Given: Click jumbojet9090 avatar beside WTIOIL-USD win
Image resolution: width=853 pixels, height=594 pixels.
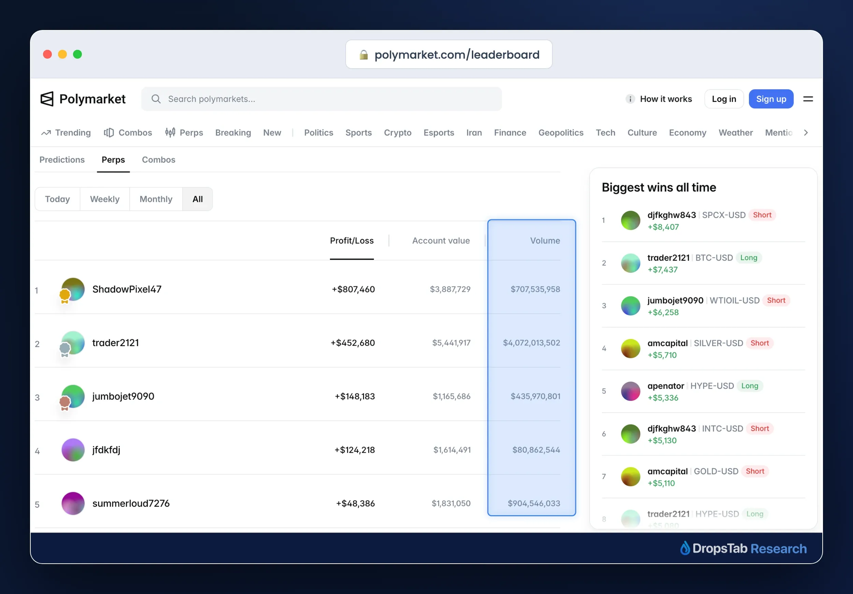Looking at the screenshot, I should pos(631,306).
